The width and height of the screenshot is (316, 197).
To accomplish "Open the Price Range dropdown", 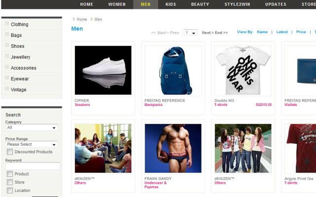I will point(32,144).
